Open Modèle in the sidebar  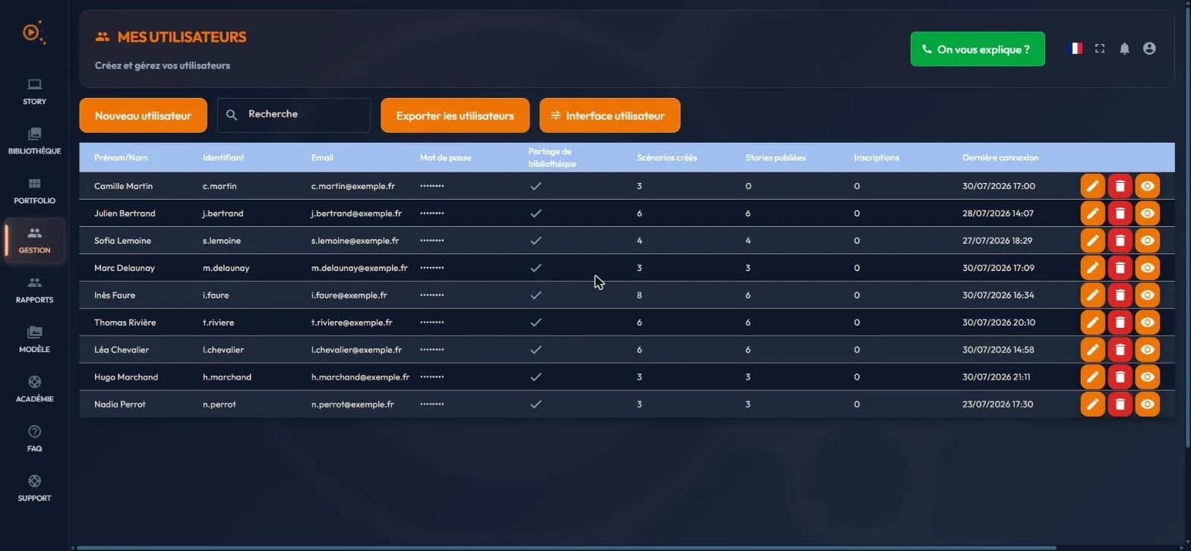click(x=34, y=340)
